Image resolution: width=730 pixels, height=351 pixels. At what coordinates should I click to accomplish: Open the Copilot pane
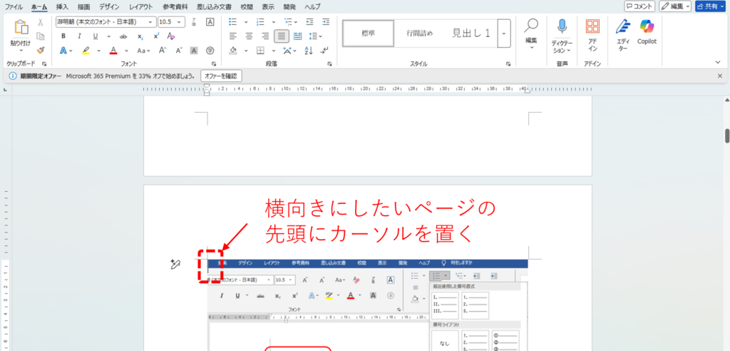647,32
